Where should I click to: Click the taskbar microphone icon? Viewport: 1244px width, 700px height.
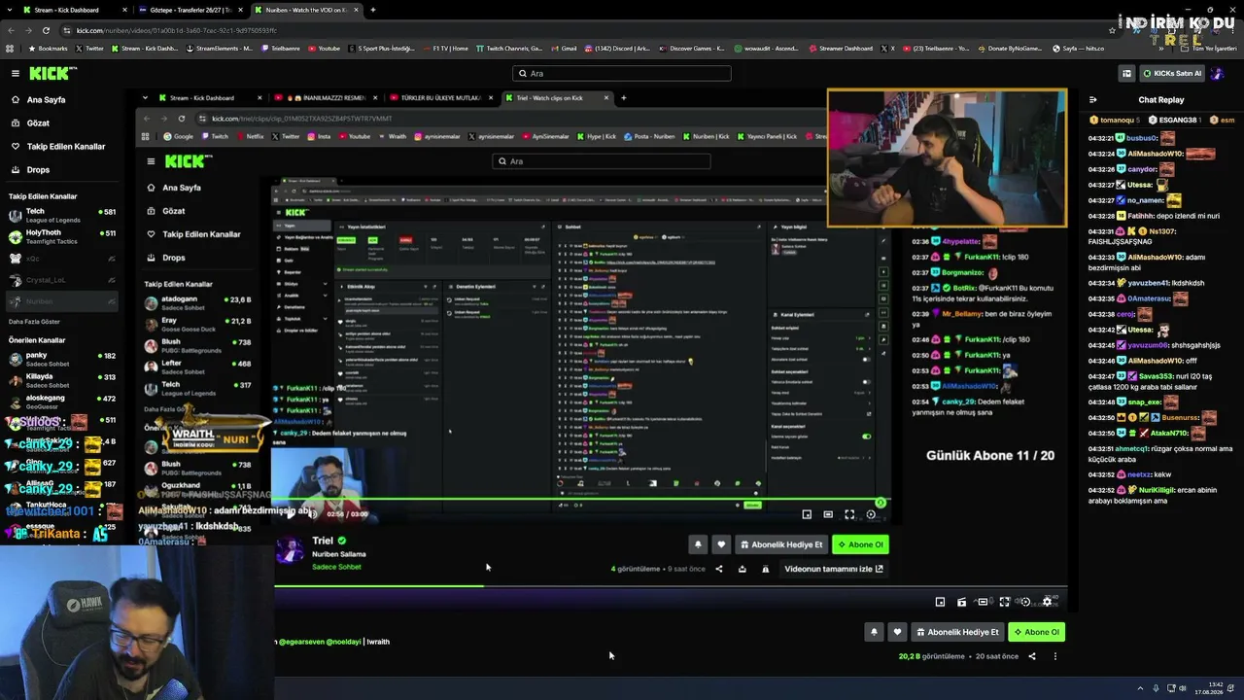tap(1156, 688)
